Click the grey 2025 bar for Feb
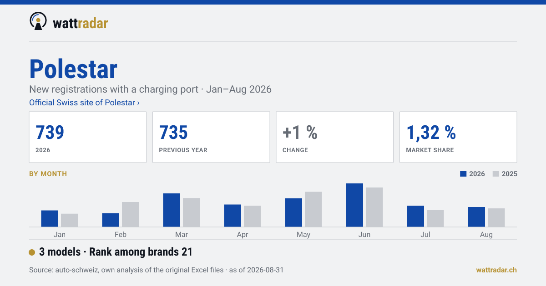The image size is (546, 286). point(131,214)
